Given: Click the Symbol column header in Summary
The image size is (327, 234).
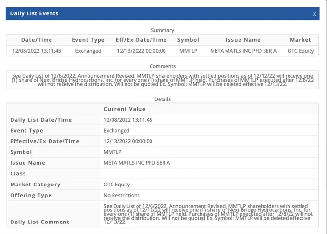Looking at the screenshot, I should (x=188, y=40).
